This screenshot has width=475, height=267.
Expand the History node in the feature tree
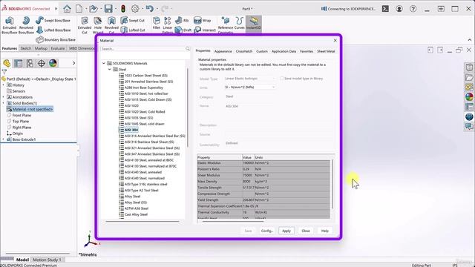3,85
